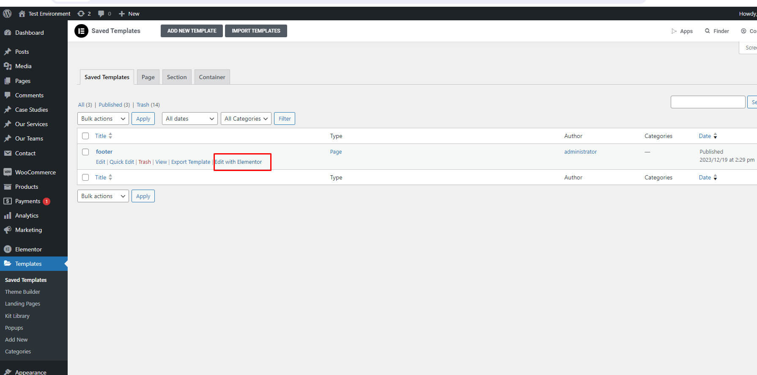Switch to the Section tab
757x375 pixels.
pyautogui.click(x=177, y=77)
